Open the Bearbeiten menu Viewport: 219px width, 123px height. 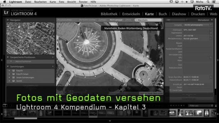pyautogui.click(x=40, y=2)
